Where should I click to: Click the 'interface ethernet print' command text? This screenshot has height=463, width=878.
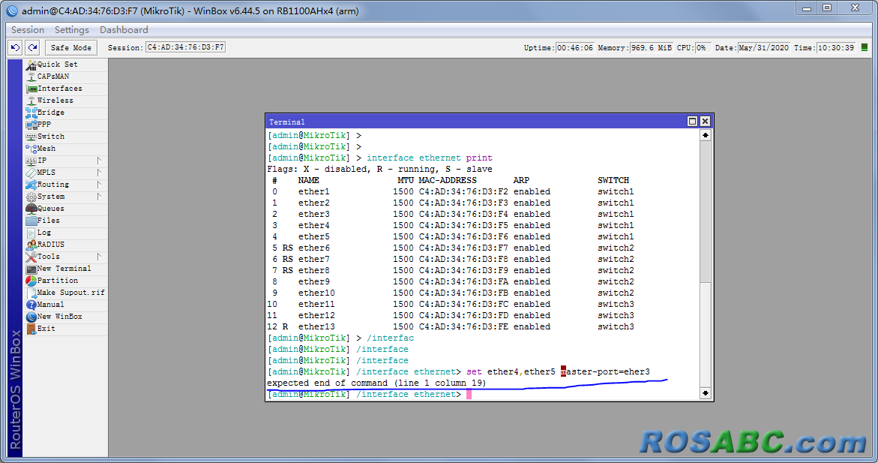pyautogui.click(x=430, y=158)
